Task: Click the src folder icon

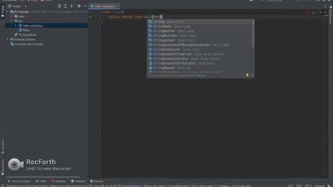Action: [x=16, y=21]
